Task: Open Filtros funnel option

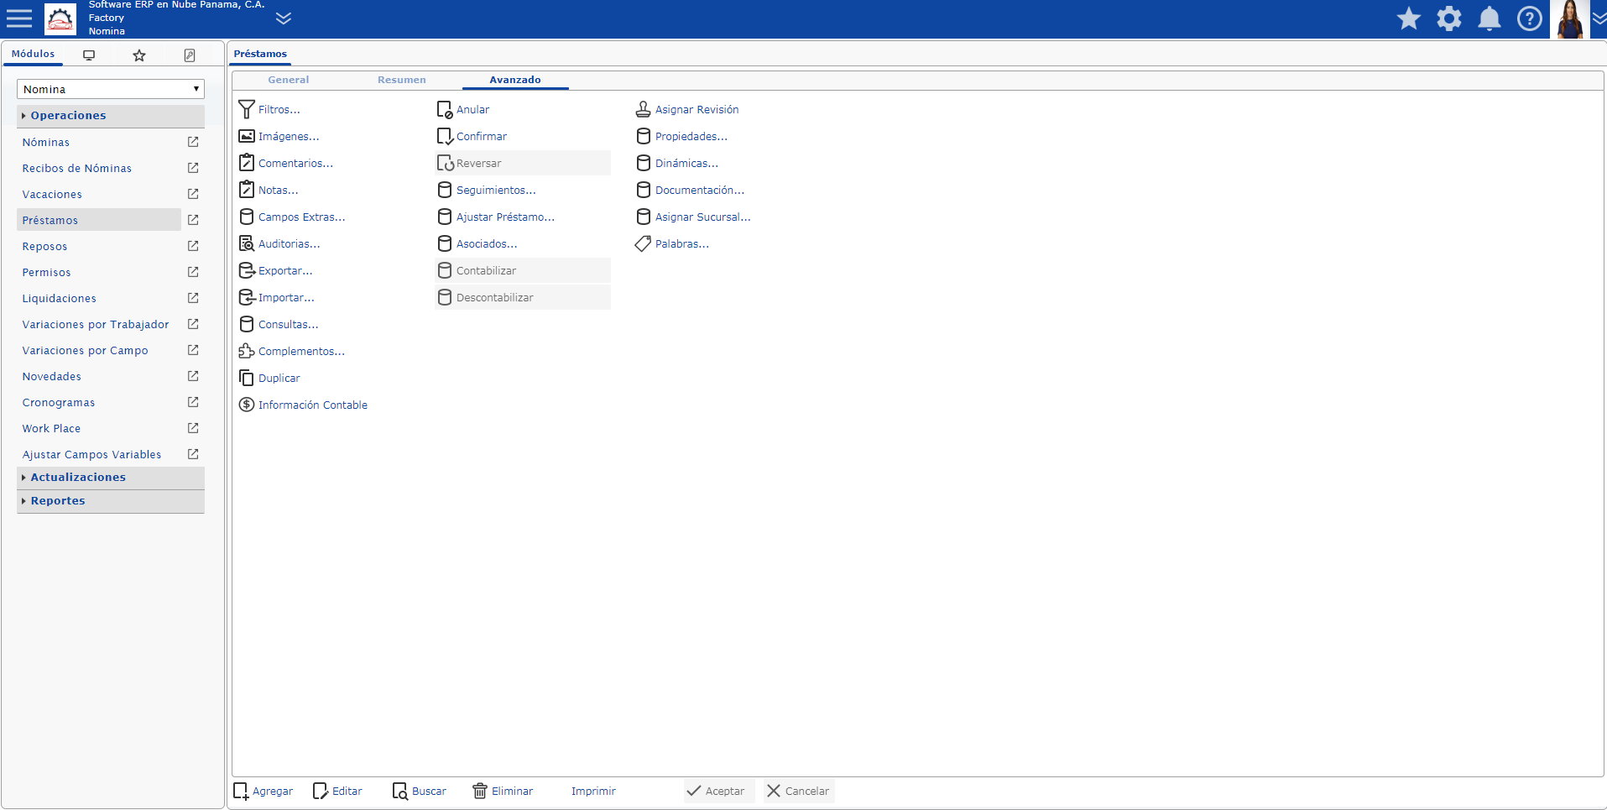Action: click(x=269, y=109)
